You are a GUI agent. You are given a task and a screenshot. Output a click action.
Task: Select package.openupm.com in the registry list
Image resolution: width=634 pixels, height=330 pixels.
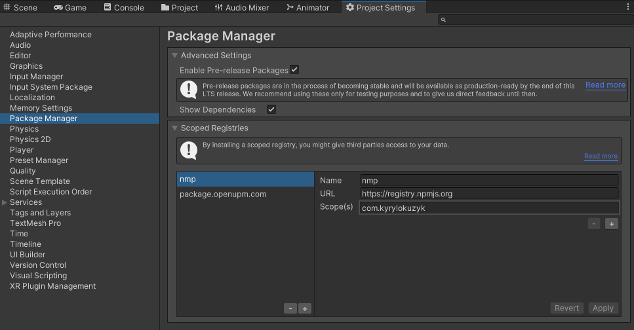click(223, 194)
